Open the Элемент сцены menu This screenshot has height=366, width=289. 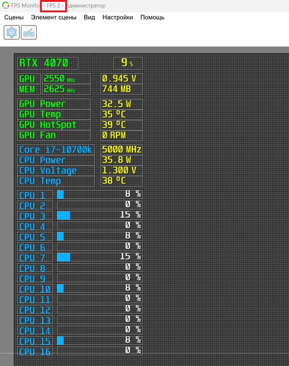coord(54,17)
